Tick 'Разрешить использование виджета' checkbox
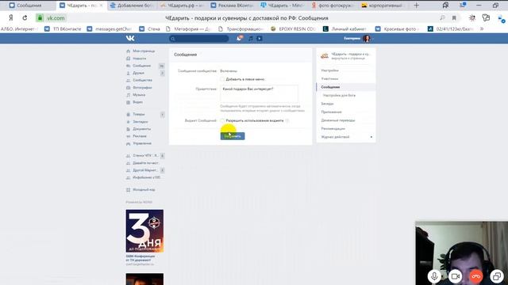Viewport: 508px width, 285px height. coord(222,120)
